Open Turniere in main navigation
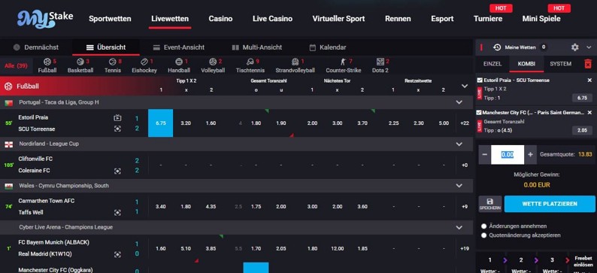The height and width of the screenshot is (273, 597). pyautogui.click(x=488, y=19)
